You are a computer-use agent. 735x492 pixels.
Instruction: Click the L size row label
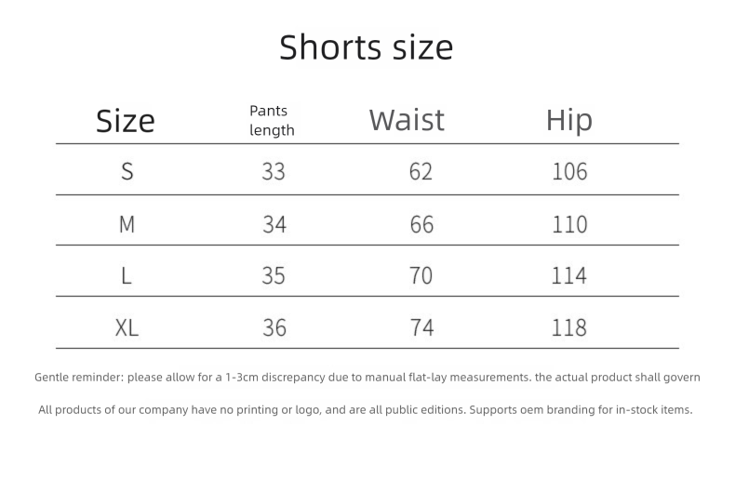pos(127,275)
